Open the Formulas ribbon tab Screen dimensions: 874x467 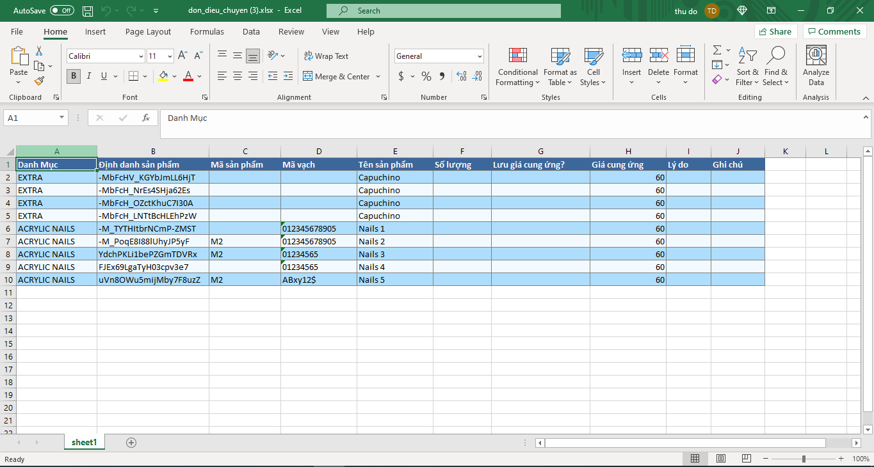click(207, 31)
